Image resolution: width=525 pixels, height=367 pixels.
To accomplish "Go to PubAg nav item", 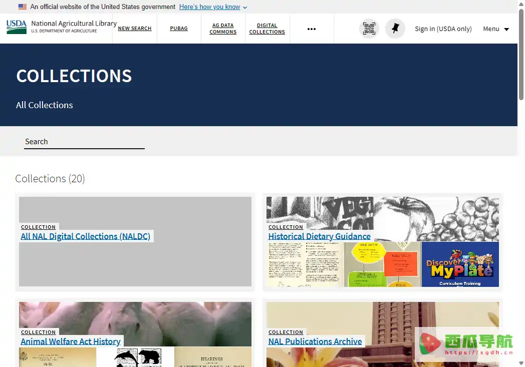I will pyautogui.click(x=179, y=29).
